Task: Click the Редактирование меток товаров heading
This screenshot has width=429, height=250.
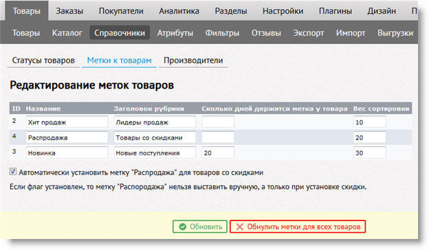Action: click(91, 85)
